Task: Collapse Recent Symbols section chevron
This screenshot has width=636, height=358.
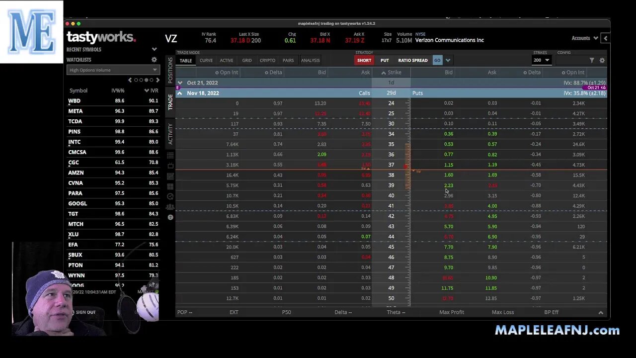Action: click(154, 50)
